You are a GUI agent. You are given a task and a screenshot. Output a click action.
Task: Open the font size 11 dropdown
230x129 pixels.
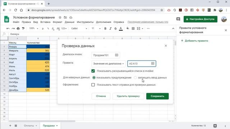[x=96, y=29]
